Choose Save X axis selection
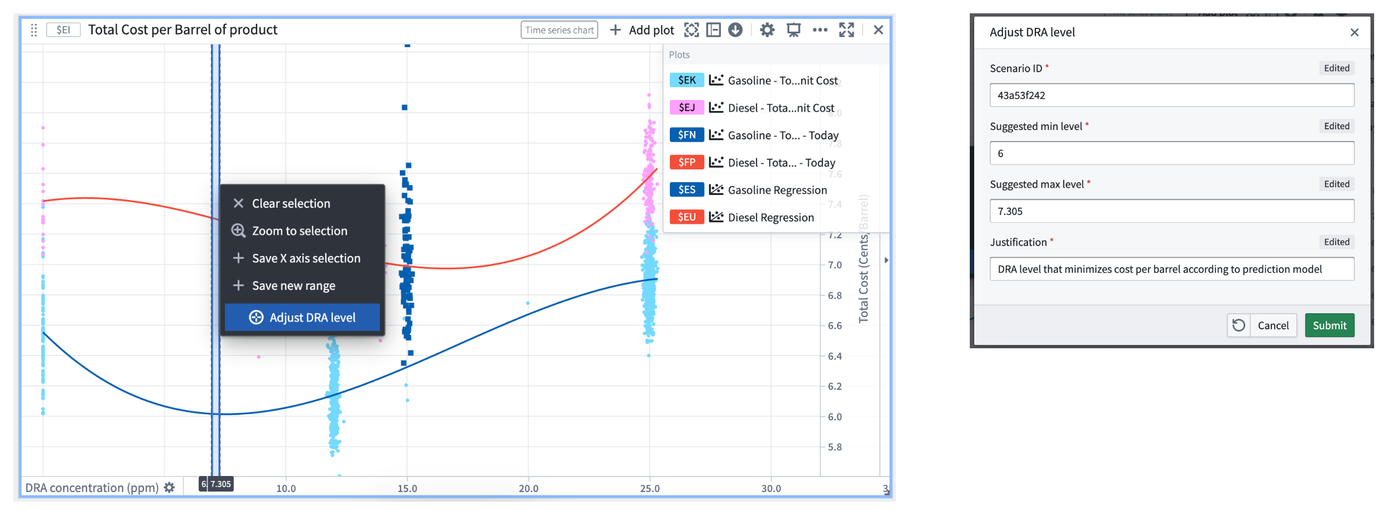The height and width of the screenshot is (511, 1393). (x=302, y=258)
